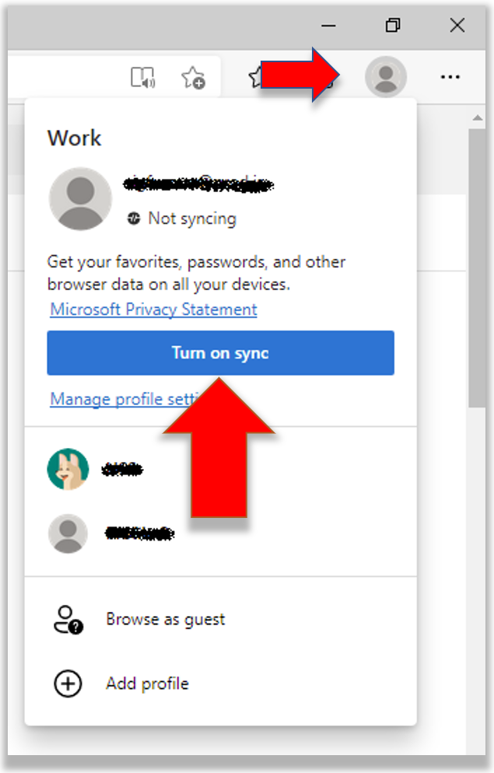Click the large Work profile avatar picture
The height and width of the screenshot is (773, 494).
click(79, 199)
